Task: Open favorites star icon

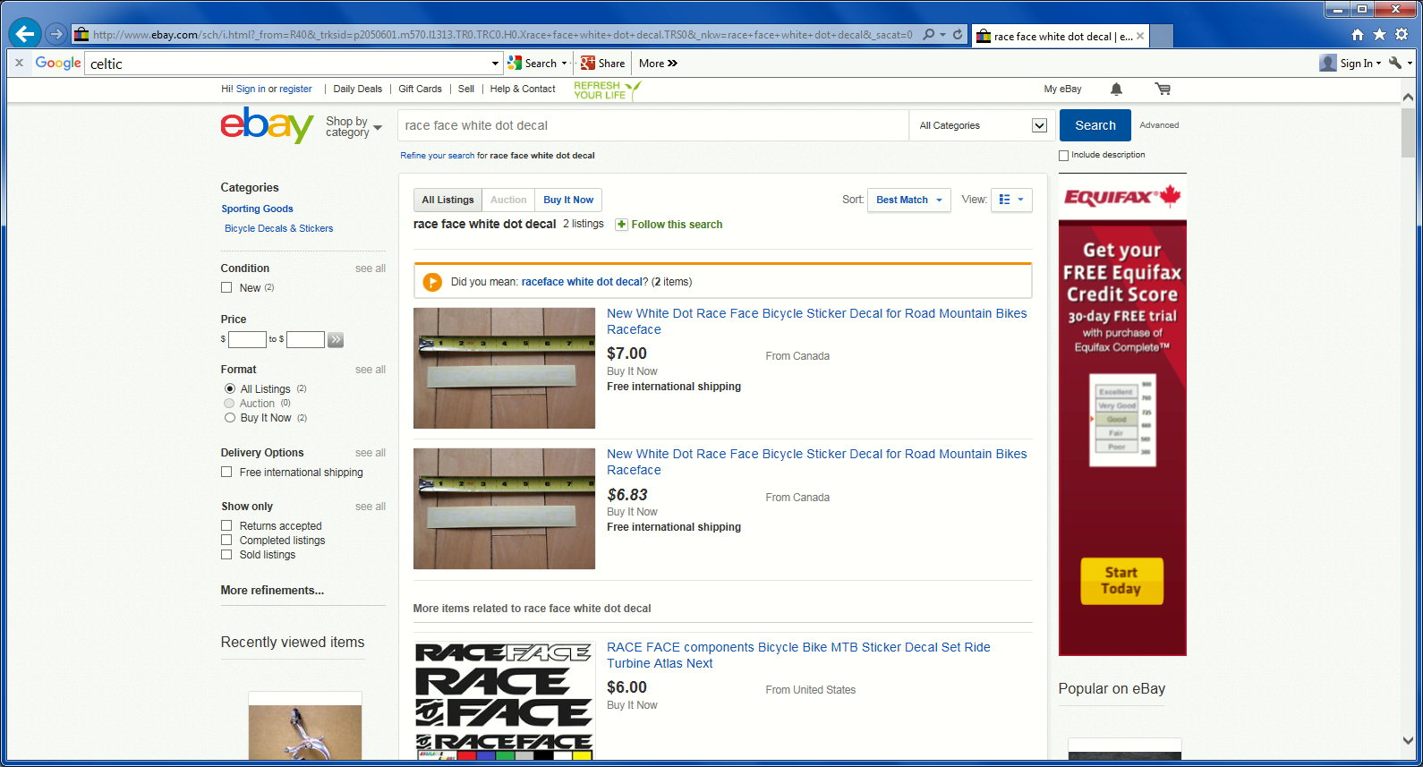Action: tap(1379, 35)
